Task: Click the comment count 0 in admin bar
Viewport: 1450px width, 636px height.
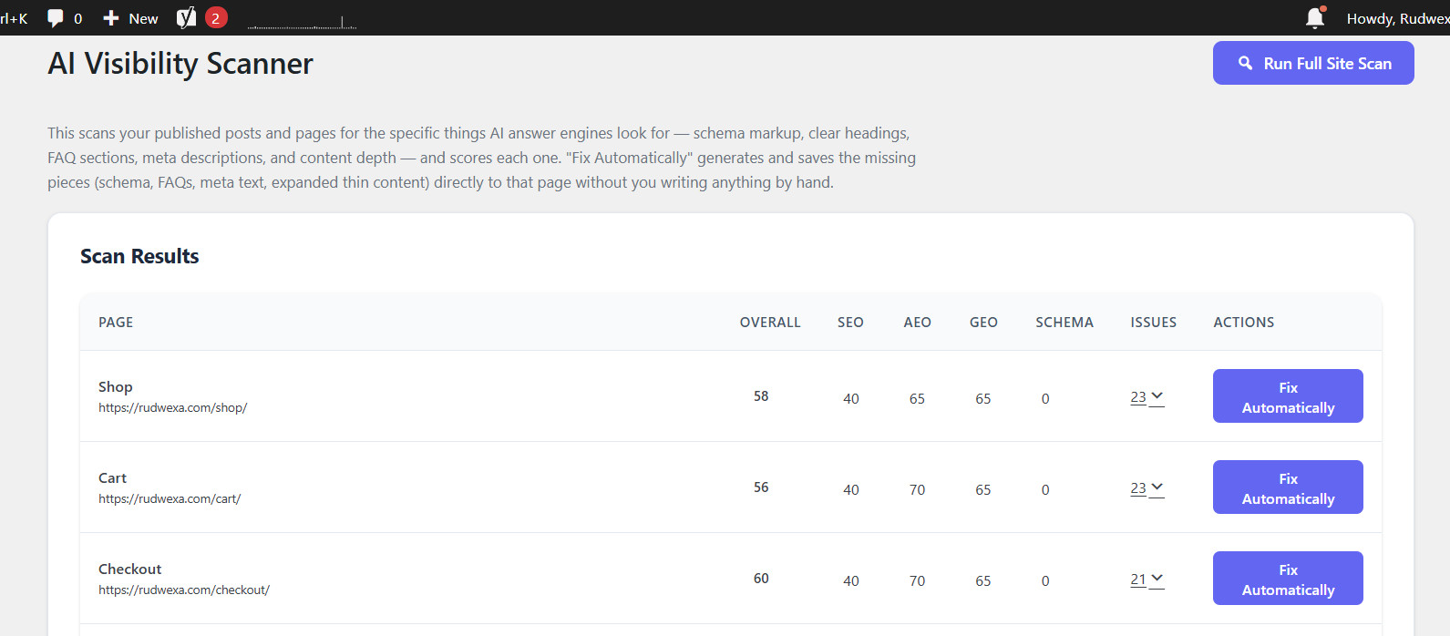Action: click(x=77, y=18)
